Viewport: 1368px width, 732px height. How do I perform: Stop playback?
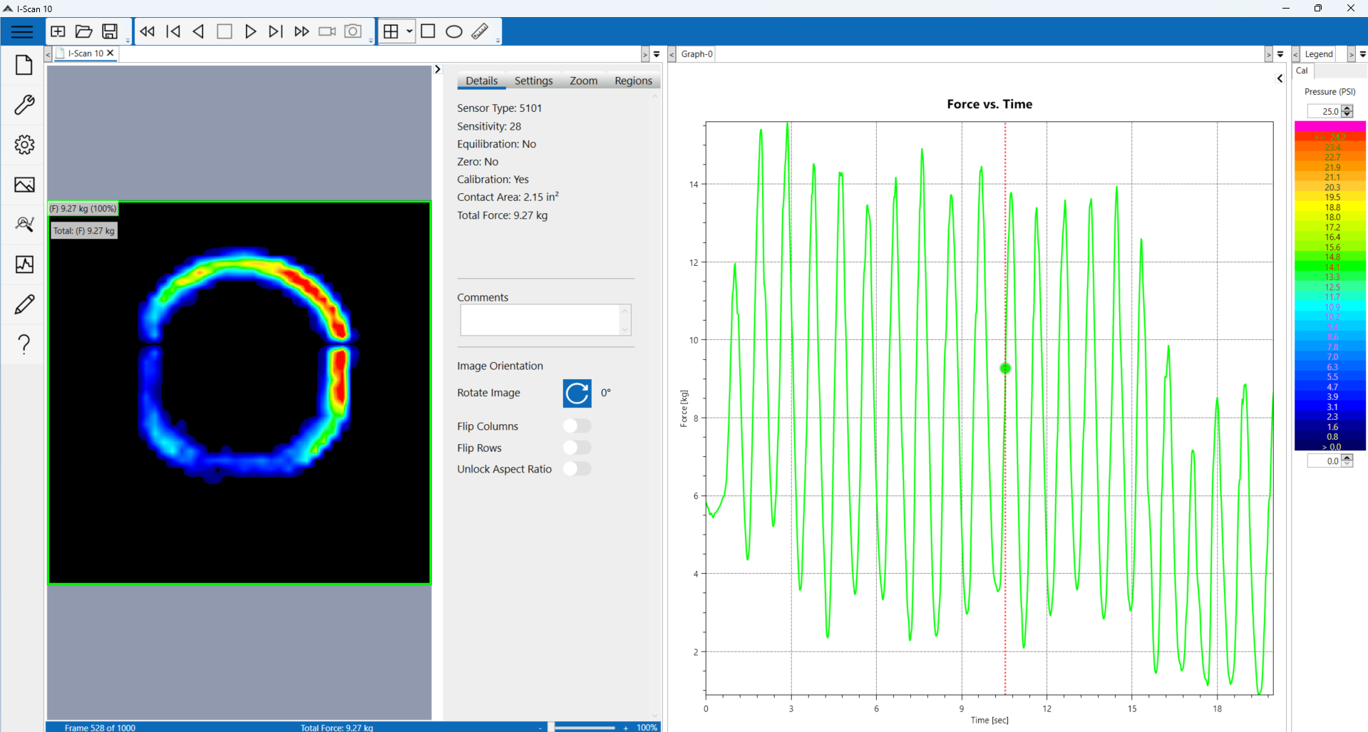[x=225, y=31]
